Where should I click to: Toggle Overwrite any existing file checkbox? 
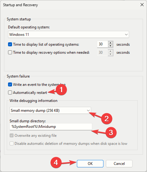point(11,136)
